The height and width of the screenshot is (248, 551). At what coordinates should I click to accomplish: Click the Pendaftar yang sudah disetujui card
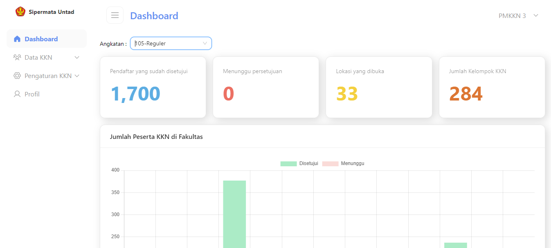click(153, 87)
